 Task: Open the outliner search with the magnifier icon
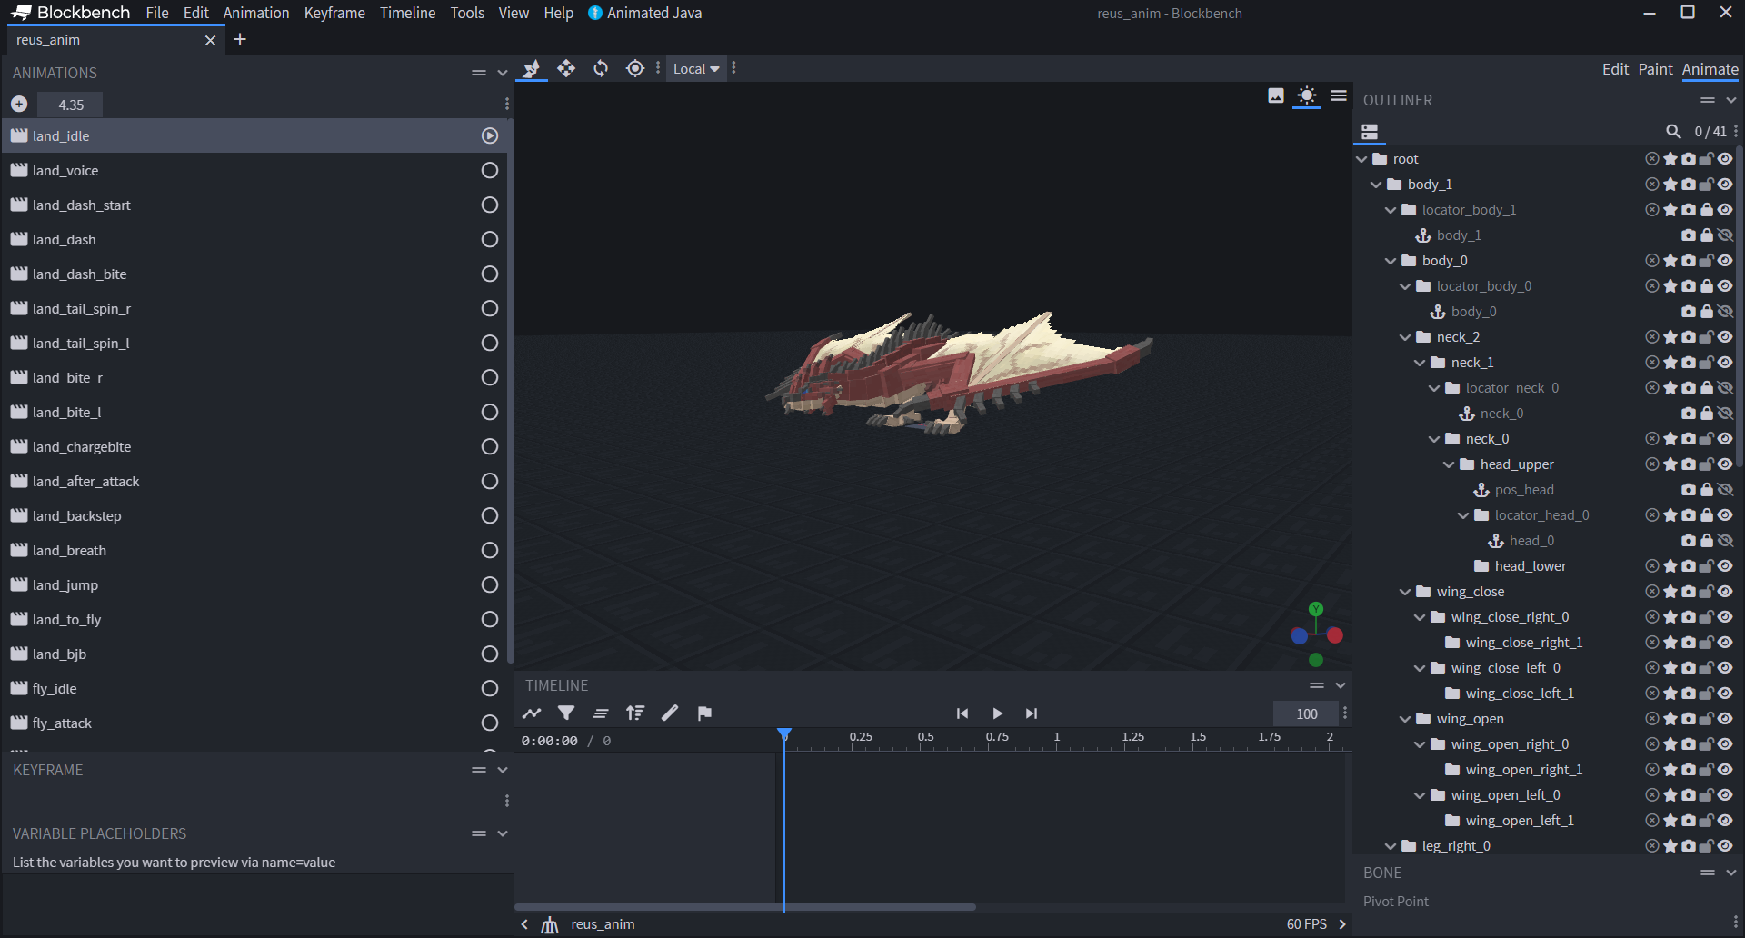pos(1673,131)
